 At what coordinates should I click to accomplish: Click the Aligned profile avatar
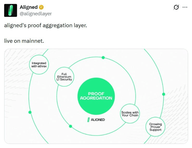[x=11, y=10]
